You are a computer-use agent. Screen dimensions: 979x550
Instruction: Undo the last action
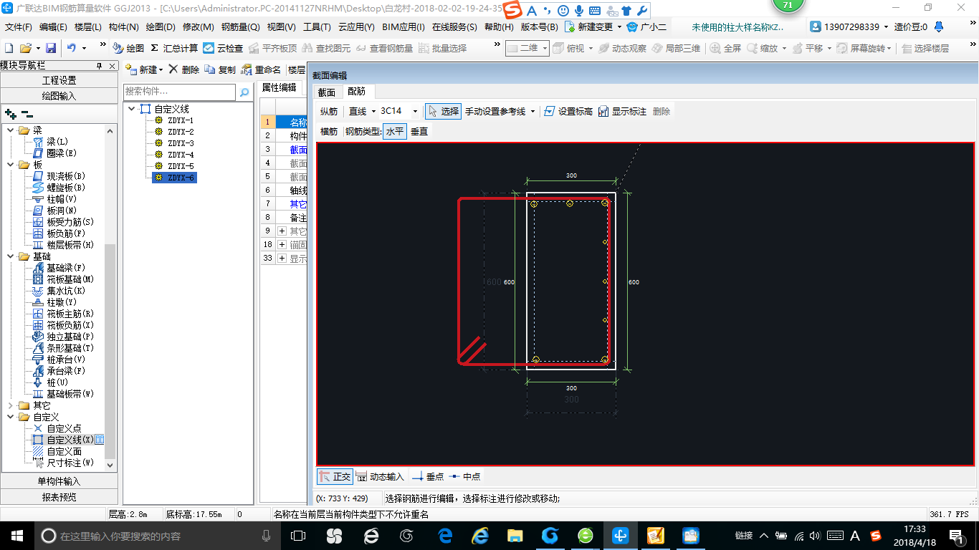click(x=72, y=48)
